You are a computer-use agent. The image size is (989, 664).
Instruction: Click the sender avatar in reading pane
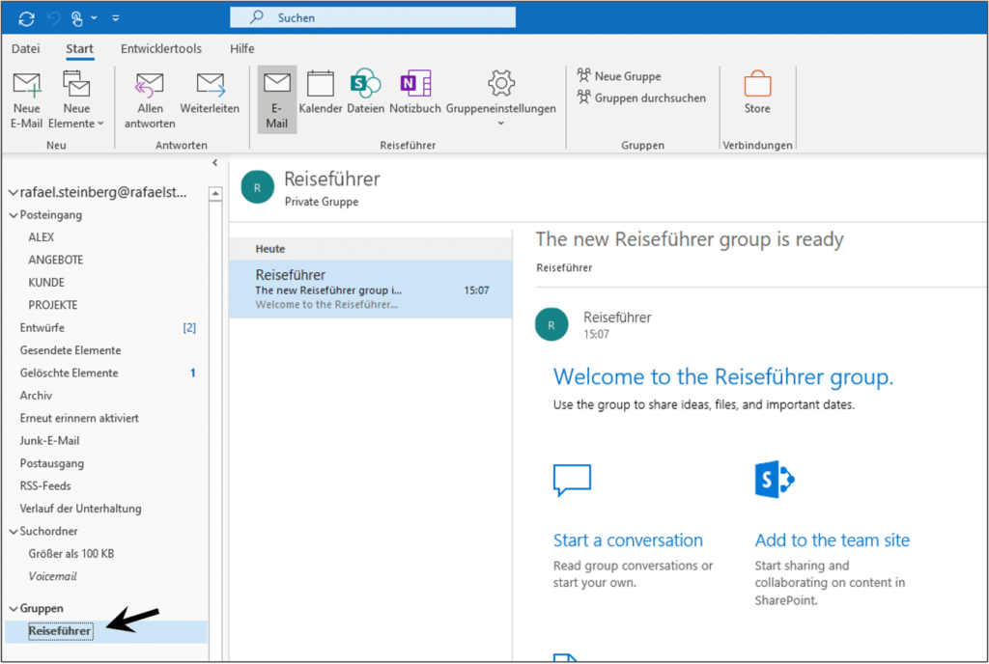click(551, 325)
